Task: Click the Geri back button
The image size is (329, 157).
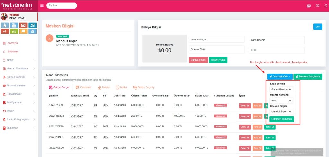Action: point(317,27)
